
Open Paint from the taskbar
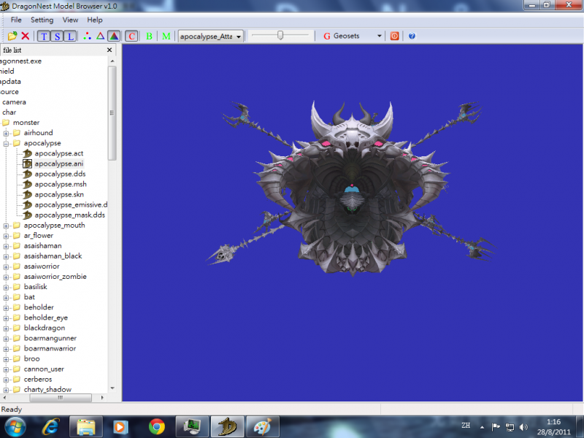(x=263, y=427)
